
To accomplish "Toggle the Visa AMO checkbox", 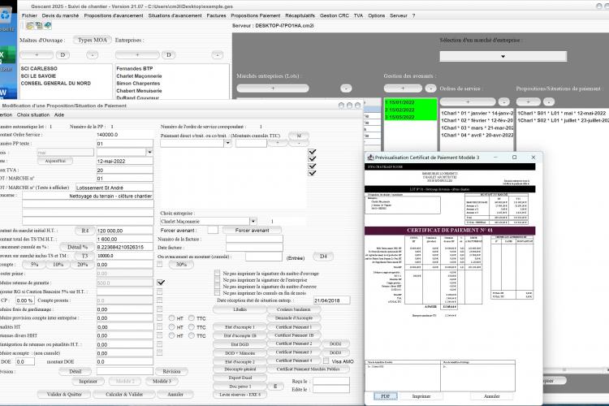I will pos(326,361).
